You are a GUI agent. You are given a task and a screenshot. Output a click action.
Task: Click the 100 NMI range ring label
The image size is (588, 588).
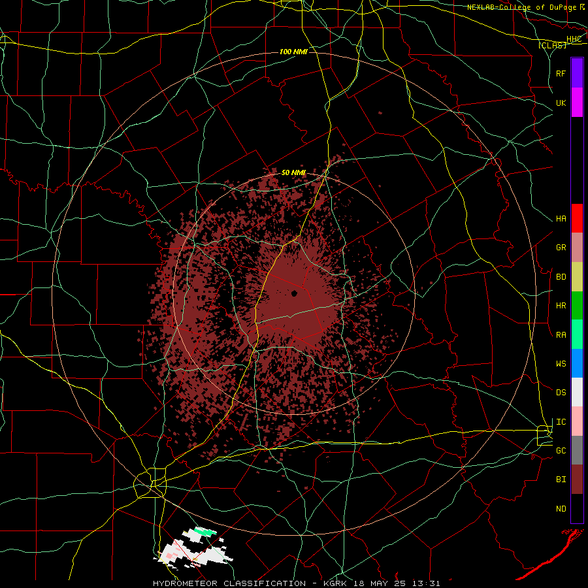coord(293,52)
